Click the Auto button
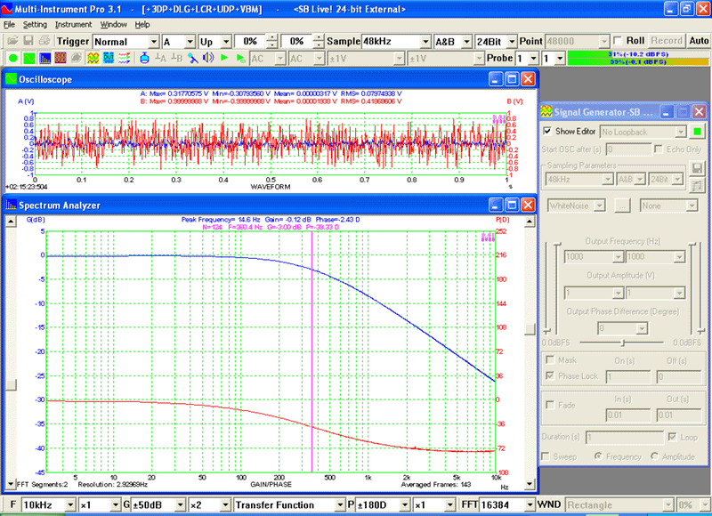The height and width of the screenshot is (516, 712). coord(699,41)
